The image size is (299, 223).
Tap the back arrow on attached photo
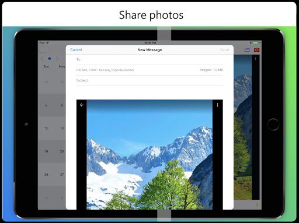82,105
